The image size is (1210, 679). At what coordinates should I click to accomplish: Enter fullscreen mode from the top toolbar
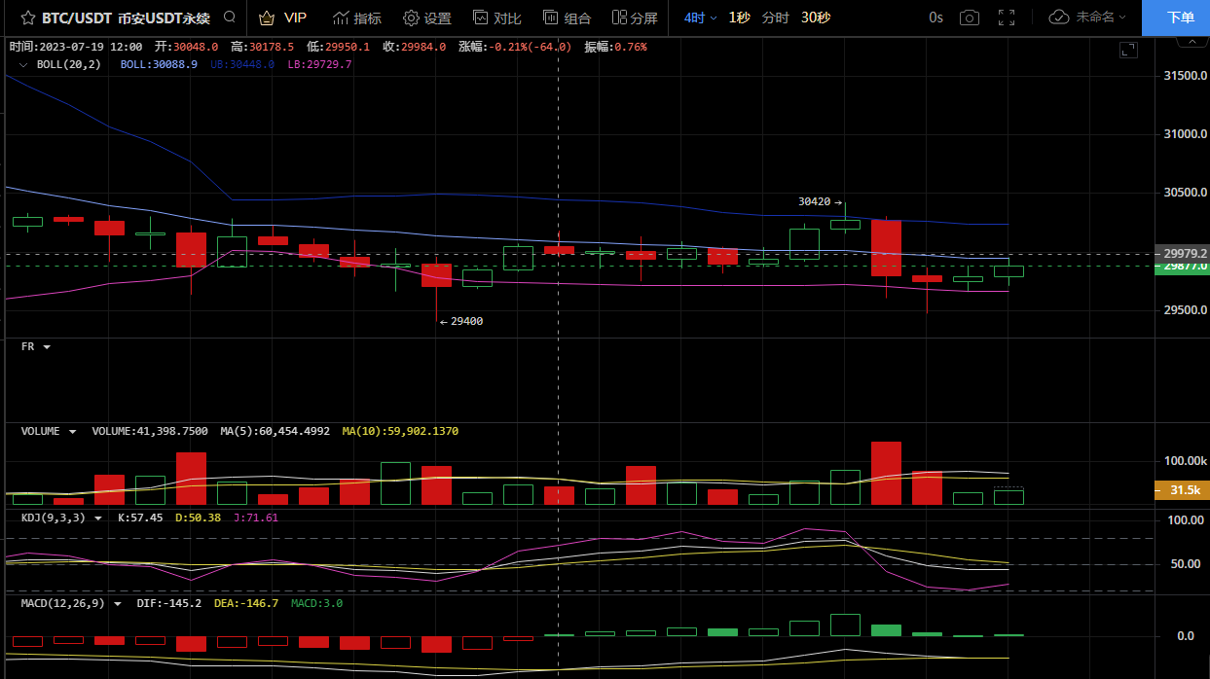1007,18
